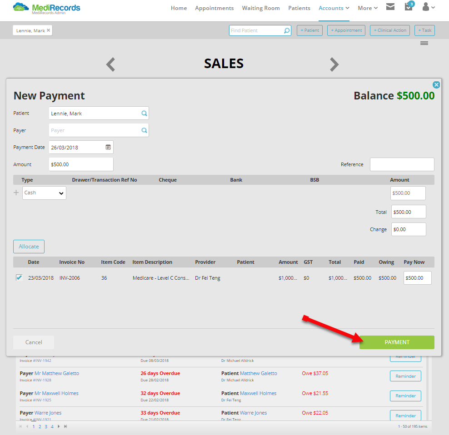Click the Pay Now field for INV-2006
The height and width of the screenshot is (435, 449).
[x=418, y=278]
